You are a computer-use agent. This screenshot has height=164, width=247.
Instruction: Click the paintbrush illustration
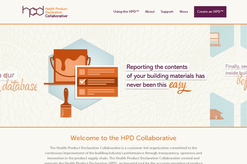click(x=66, y=103)
